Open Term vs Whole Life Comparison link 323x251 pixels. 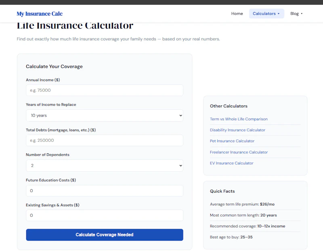point(239,119)
